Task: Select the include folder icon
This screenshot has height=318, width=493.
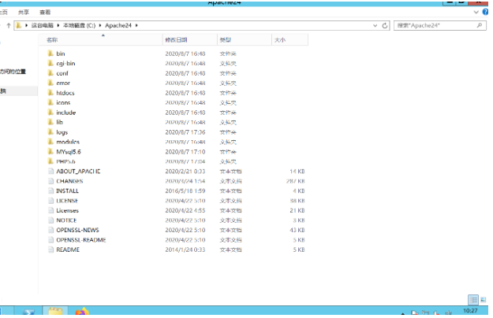Action: point(50,113)
